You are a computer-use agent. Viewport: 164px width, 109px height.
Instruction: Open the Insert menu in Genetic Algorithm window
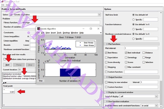(53, 33)
